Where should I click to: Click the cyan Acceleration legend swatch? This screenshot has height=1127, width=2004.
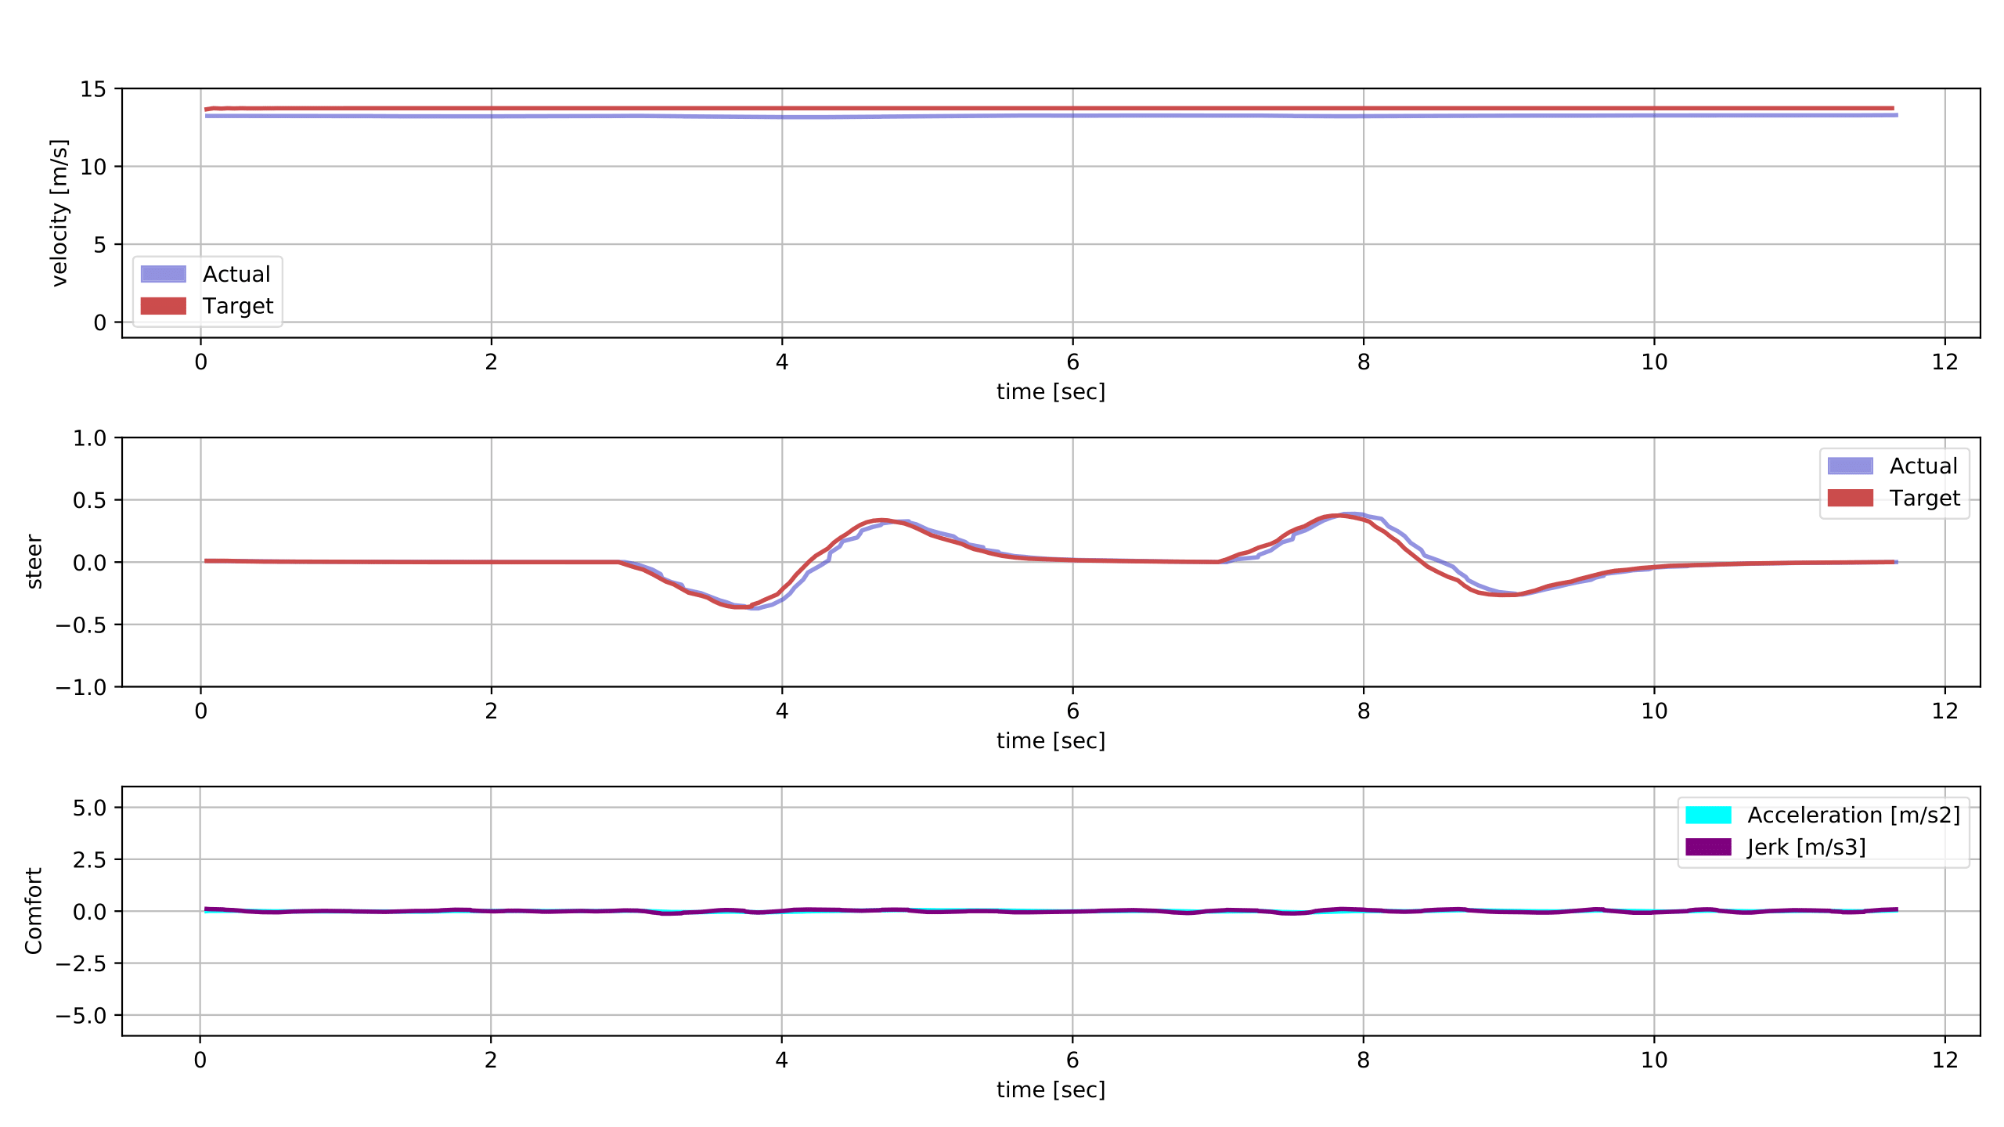[1708, 816]
